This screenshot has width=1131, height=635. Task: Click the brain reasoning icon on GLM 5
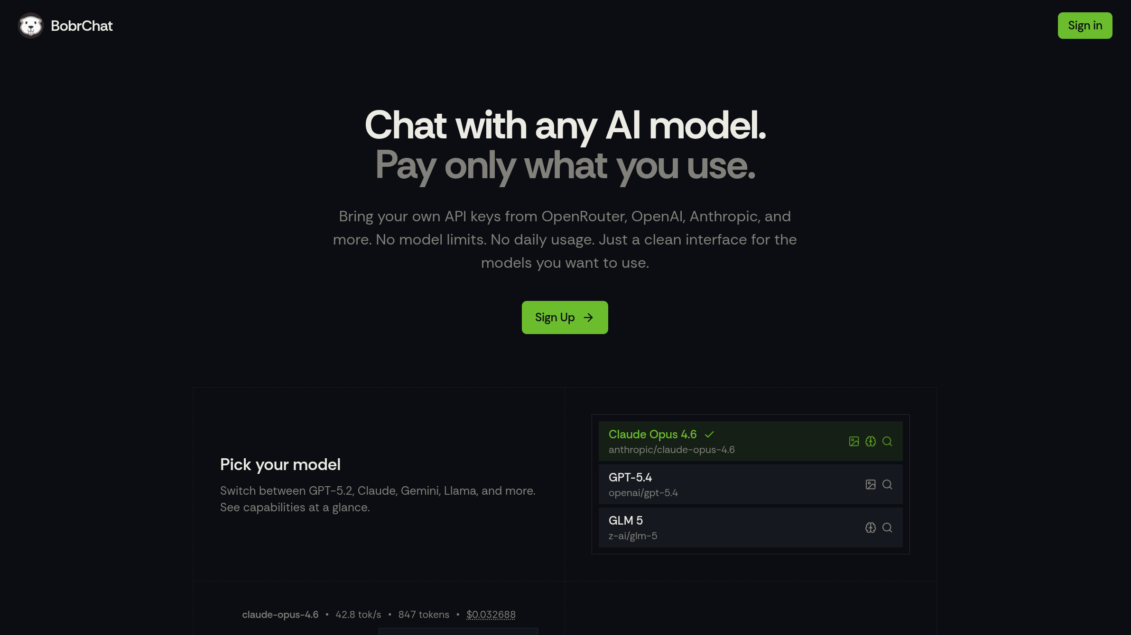pyautogui.click(x=871, y=527)
